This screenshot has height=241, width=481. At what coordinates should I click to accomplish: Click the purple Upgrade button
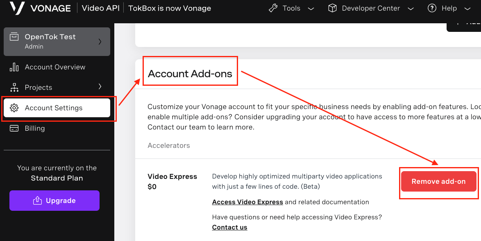[54, 201]
